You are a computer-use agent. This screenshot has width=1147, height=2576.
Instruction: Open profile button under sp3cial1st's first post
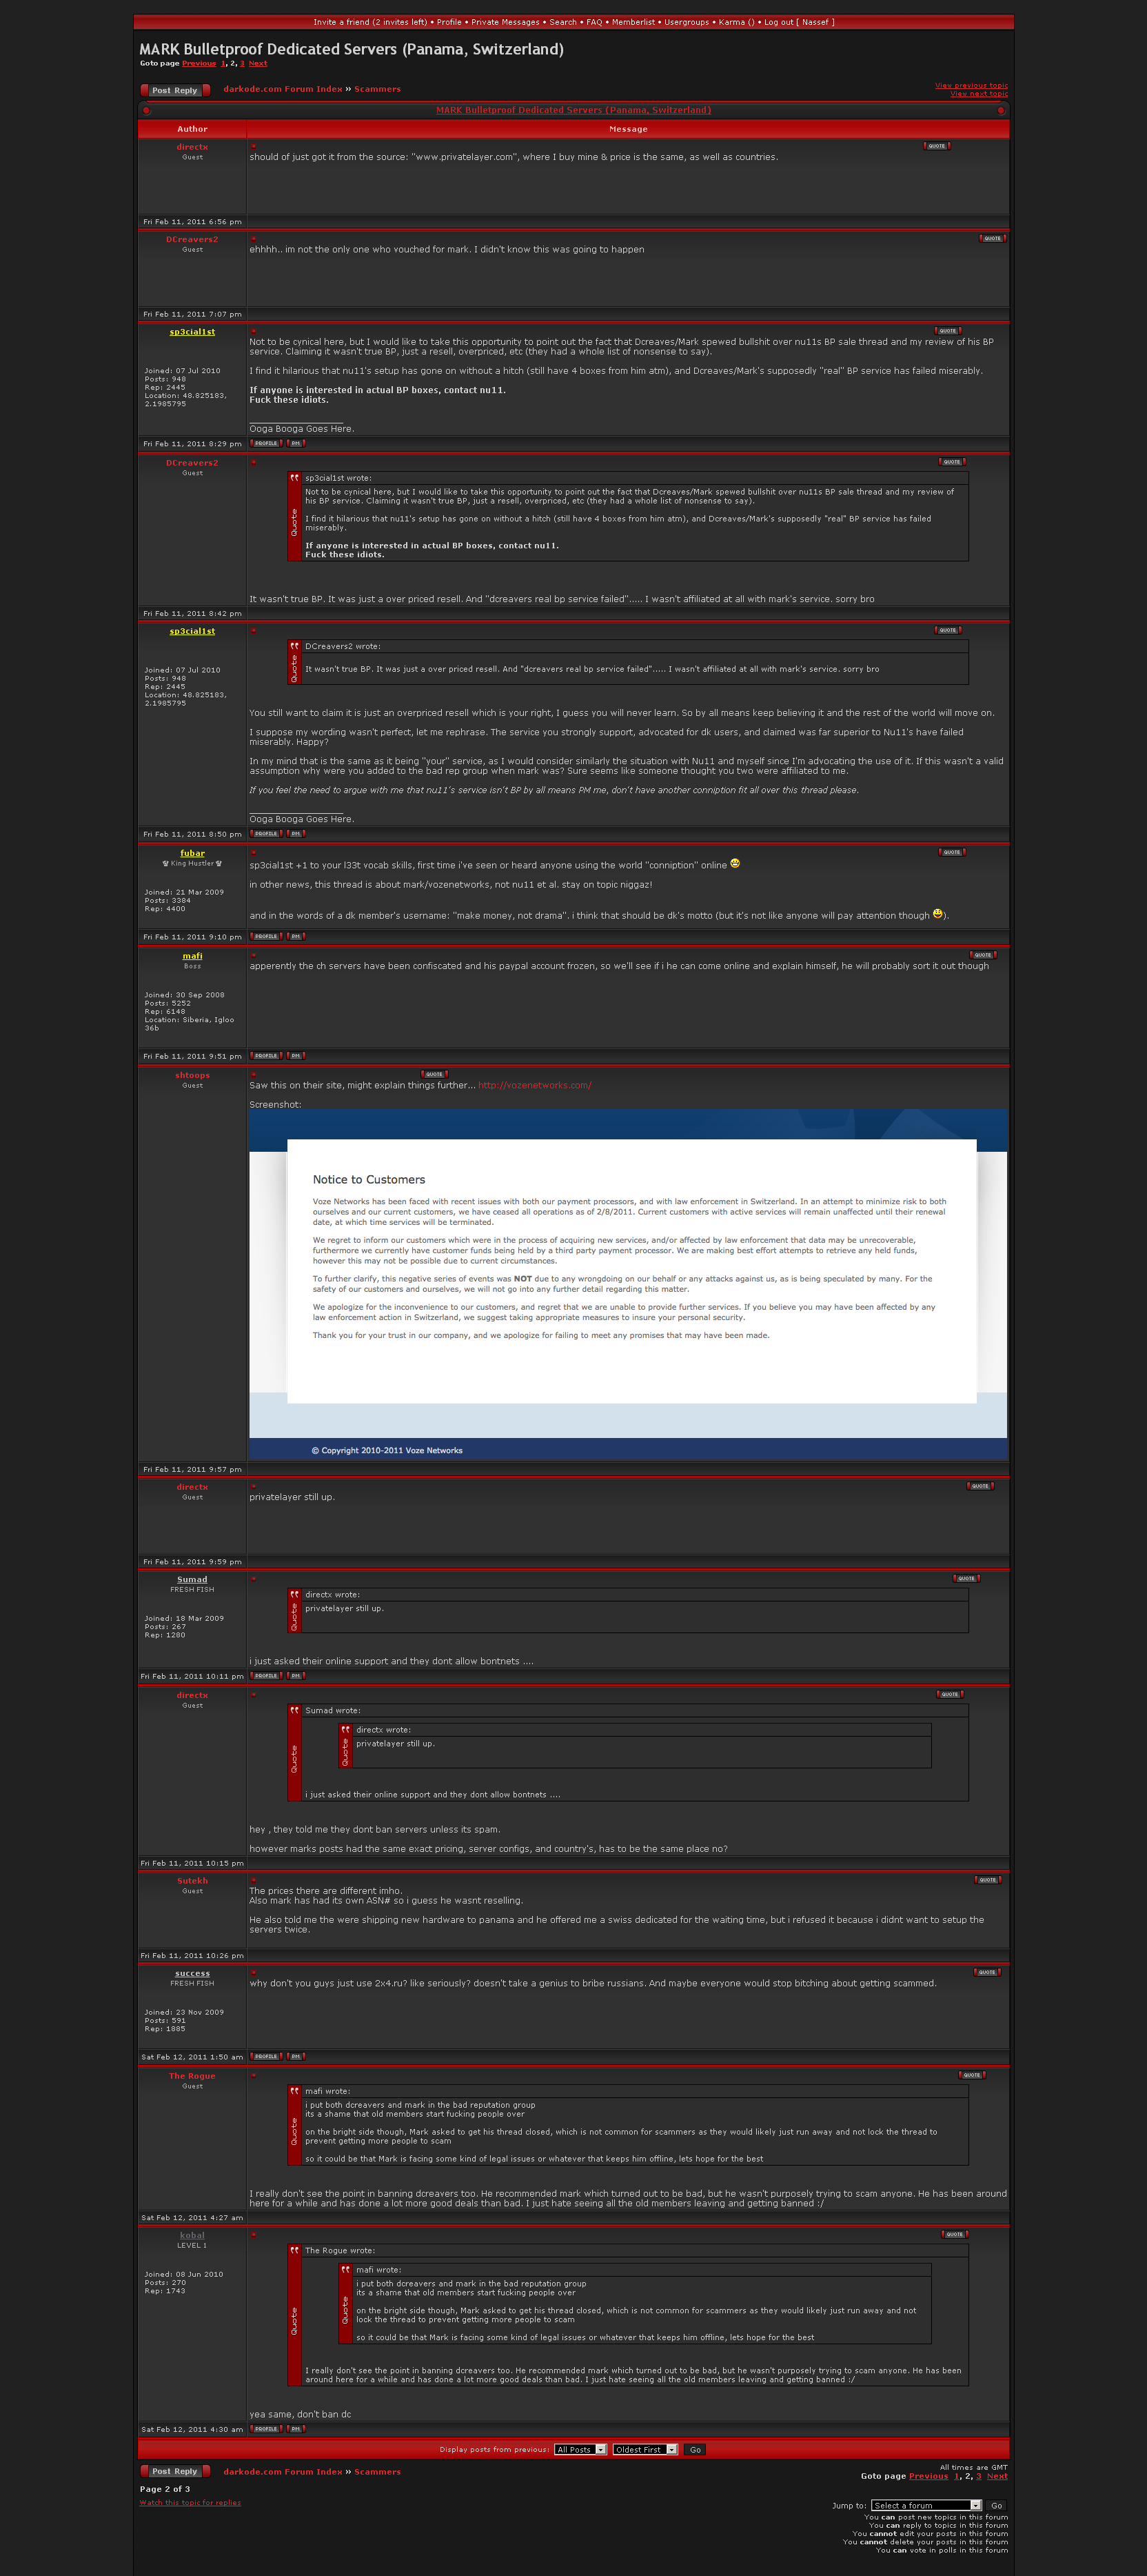click(265, 443)
